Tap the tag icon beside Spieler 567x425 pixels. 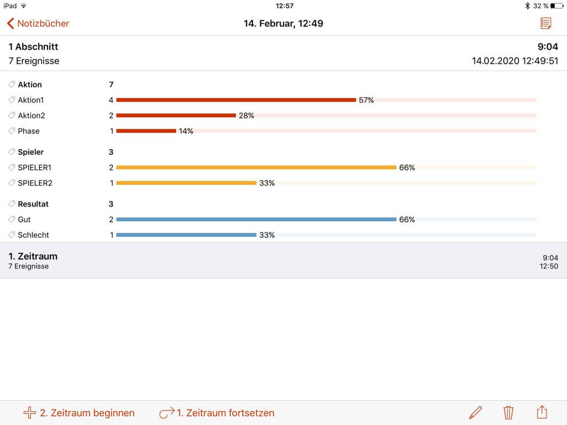point(12,152)
